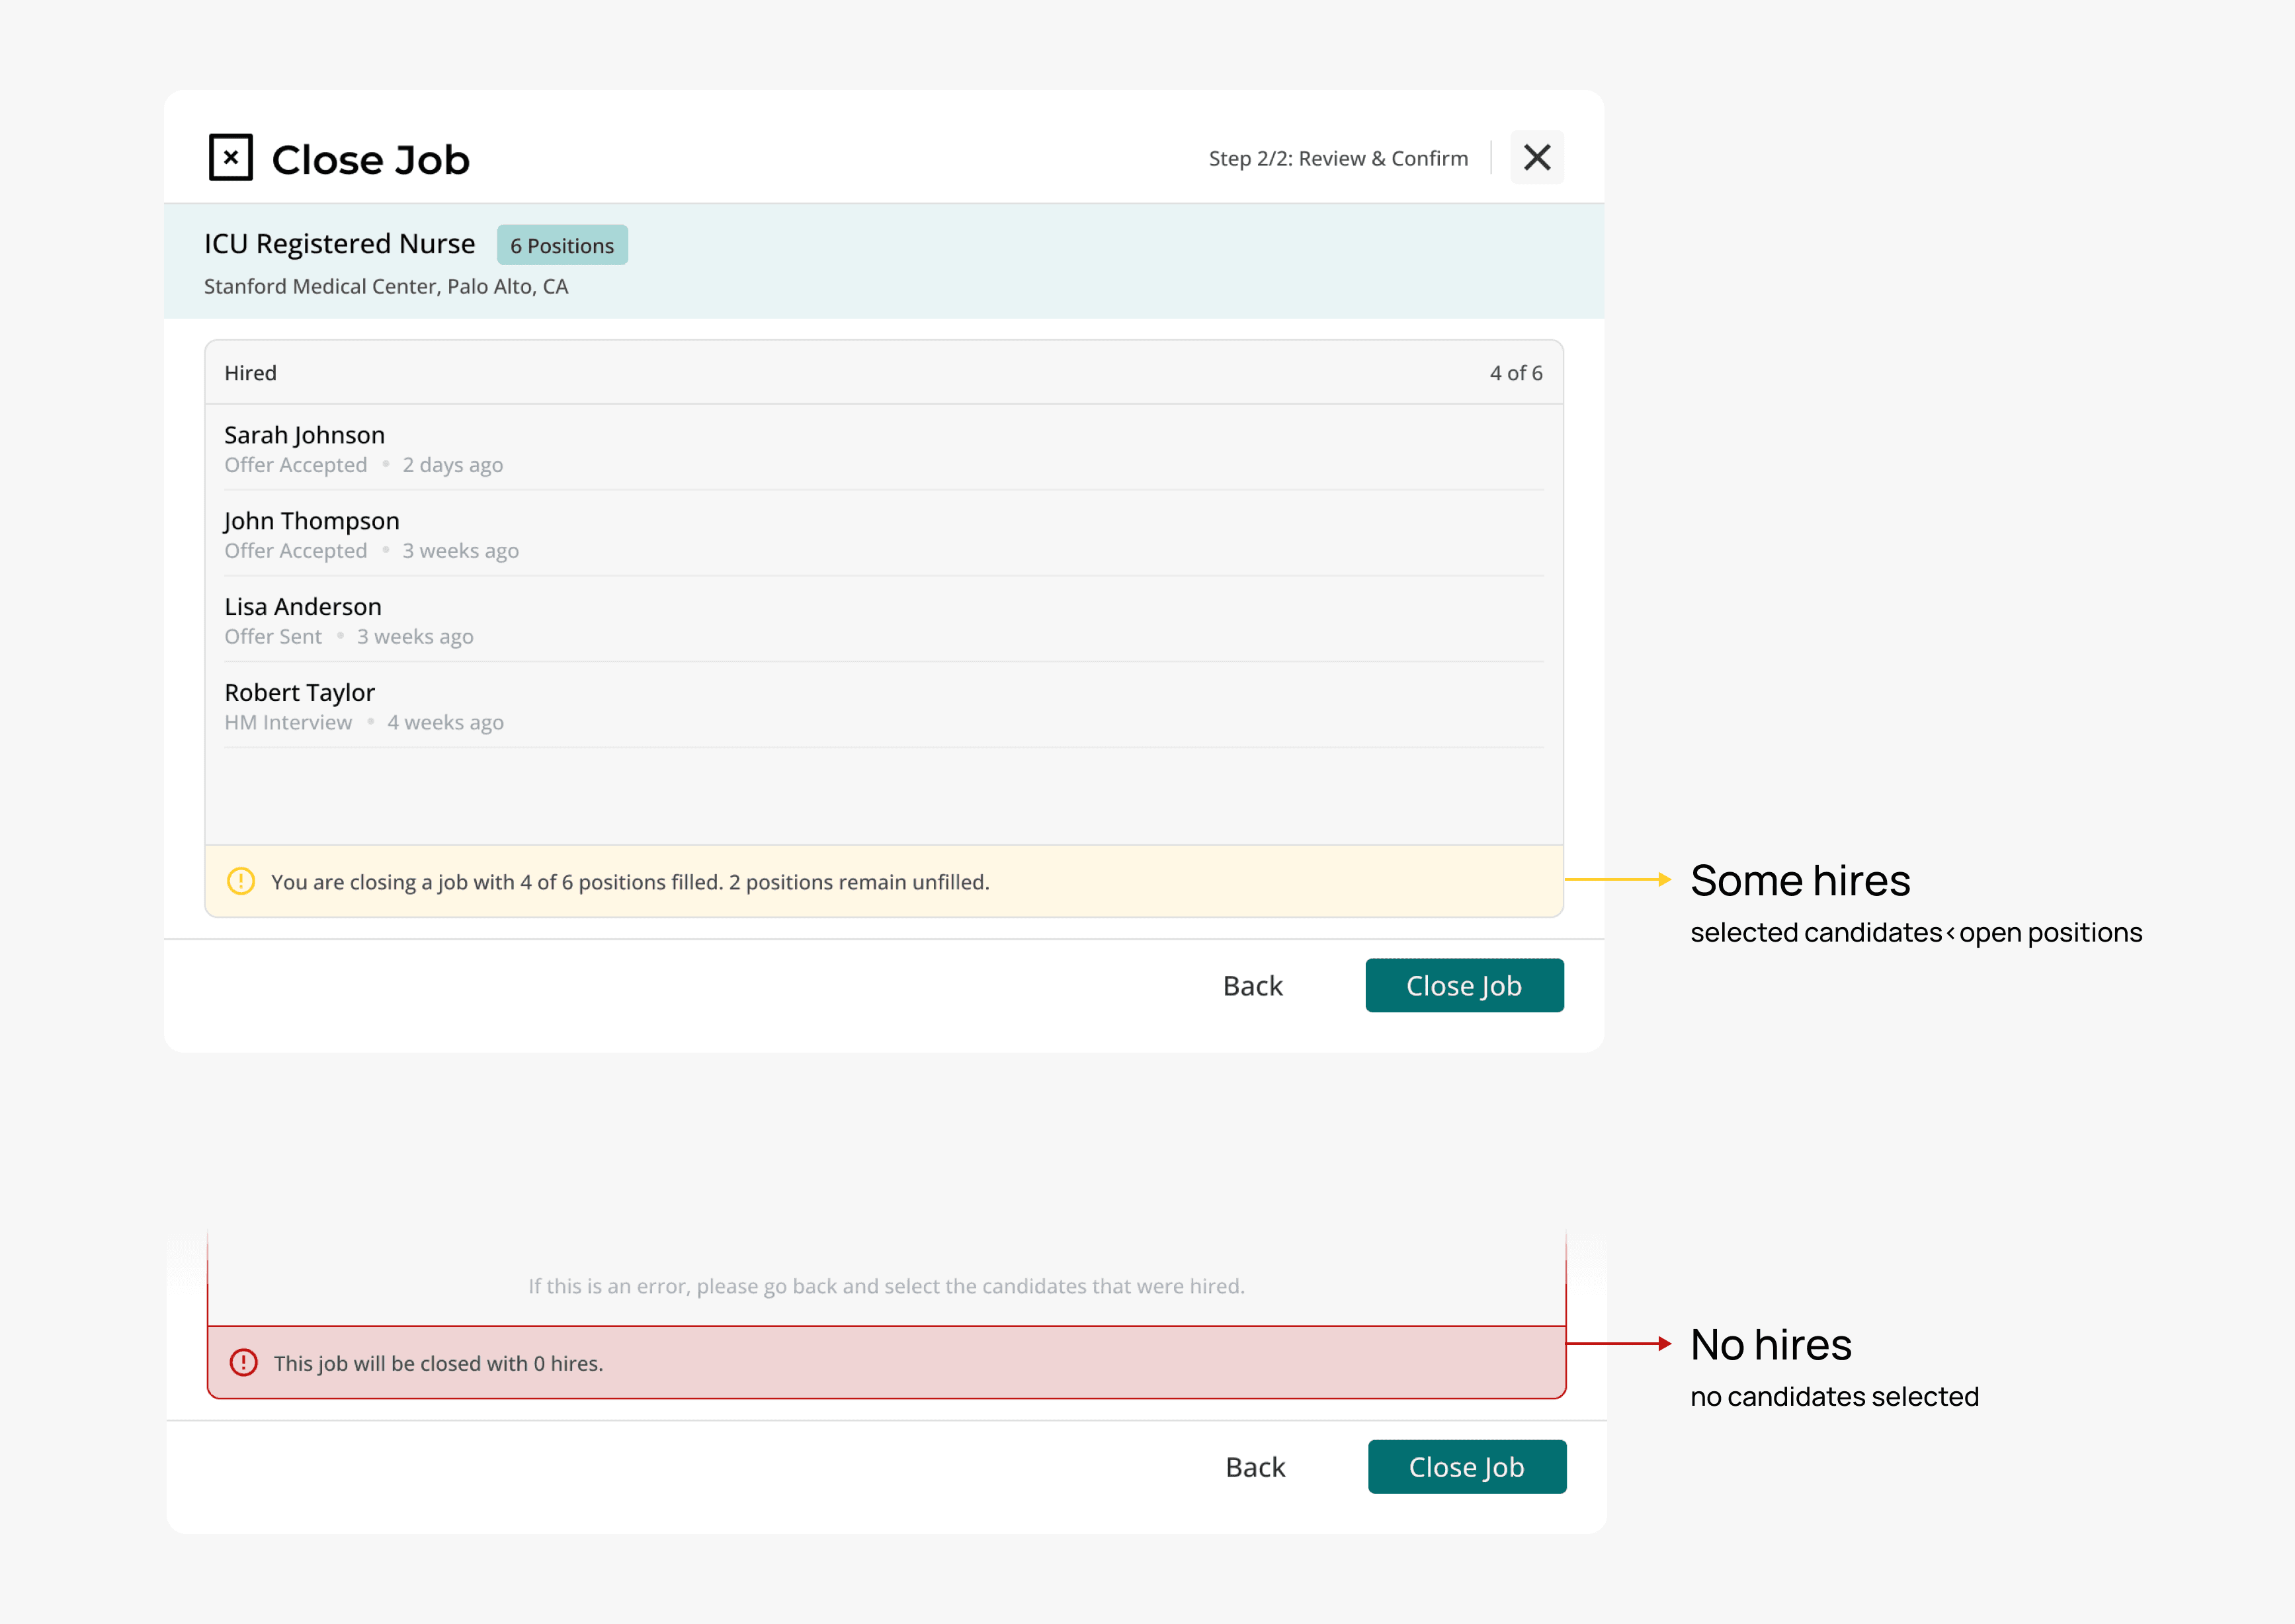Click the Step 2/2: Review & Confirm label

click(x=1338, y=159)
